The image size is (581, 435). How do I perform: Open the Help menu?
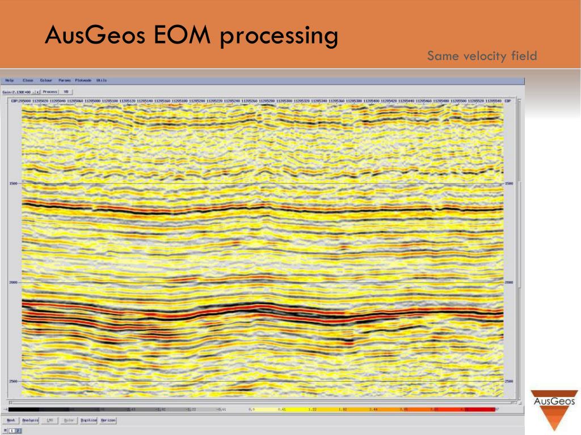pos(9,80)
